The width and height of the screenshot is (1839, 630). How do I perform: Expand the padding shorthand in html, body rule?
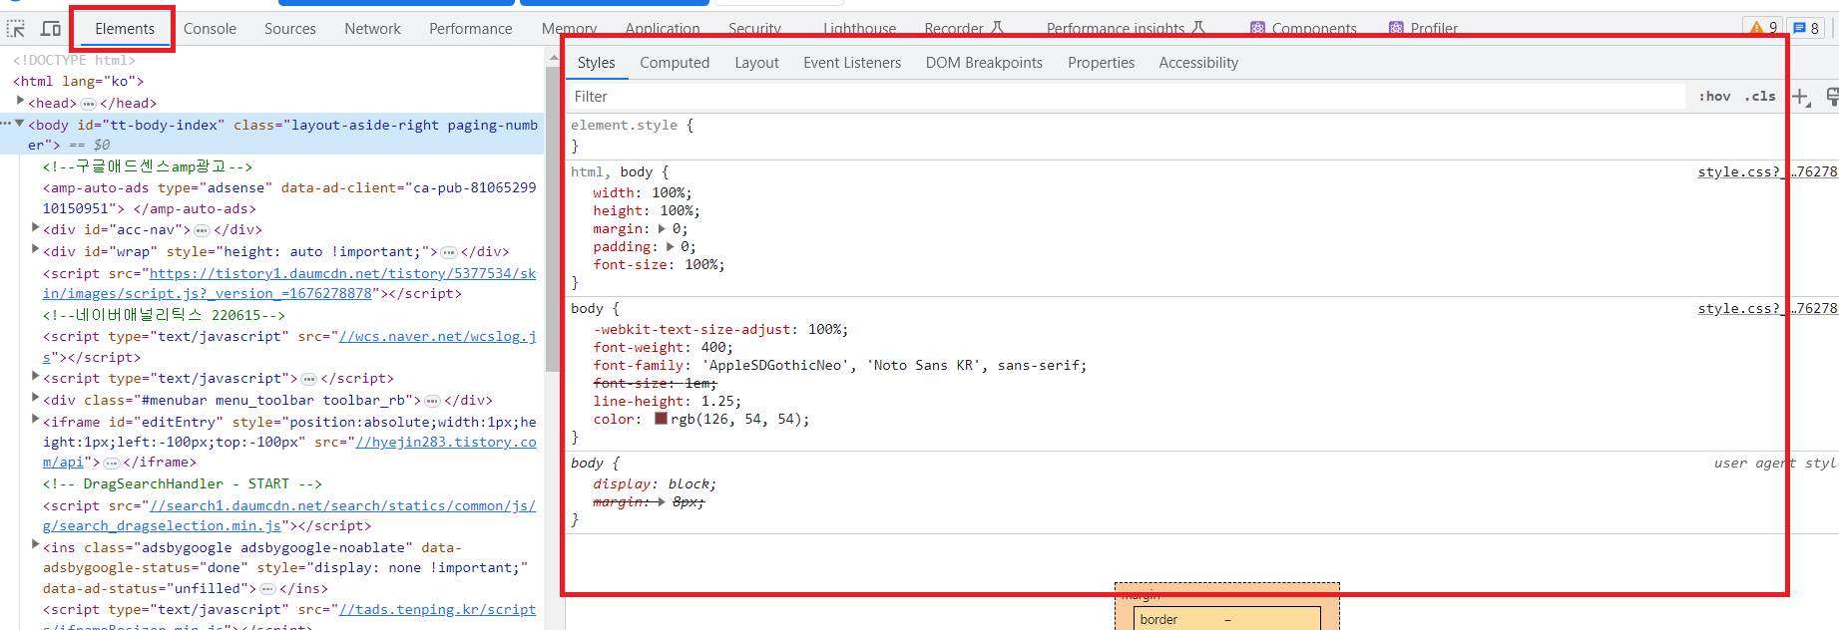tap(671, 247)
